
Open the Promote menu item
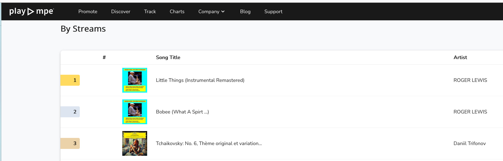[88, 12]
